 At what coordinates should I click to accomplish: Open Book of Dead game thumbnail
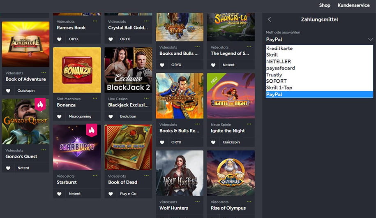pyautogui.click(x=128, y=147)
